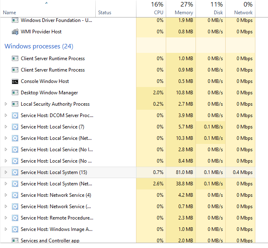Expand Service Host: Local System (15)
268x248 pixels.
pos(6,172)
